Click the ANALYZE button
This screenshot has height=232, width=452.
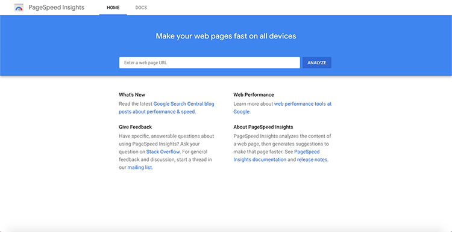(317, 63)
